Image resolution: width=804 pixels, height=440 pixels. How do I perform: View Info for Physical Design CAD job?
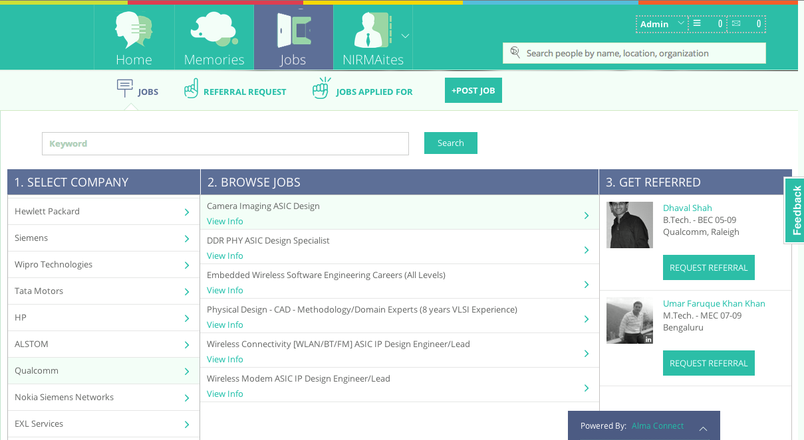(225, 325)
